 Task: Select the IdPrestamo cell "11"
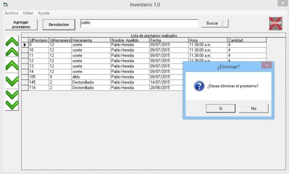tap(39, 55)
